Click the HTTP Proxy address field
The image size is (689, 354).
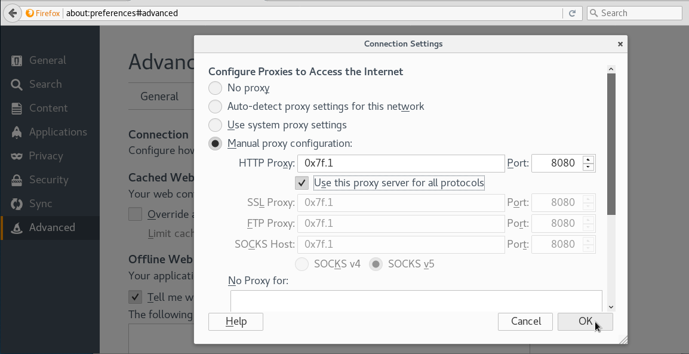pyautogui.click(x=401, y=163)
